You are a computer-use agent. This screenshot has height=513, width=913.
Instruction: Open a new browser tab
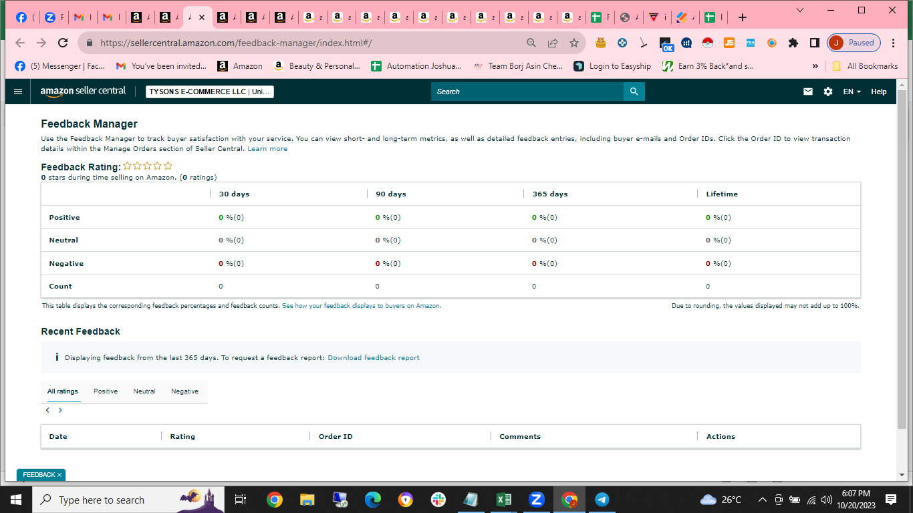click(x=743, y=17)
